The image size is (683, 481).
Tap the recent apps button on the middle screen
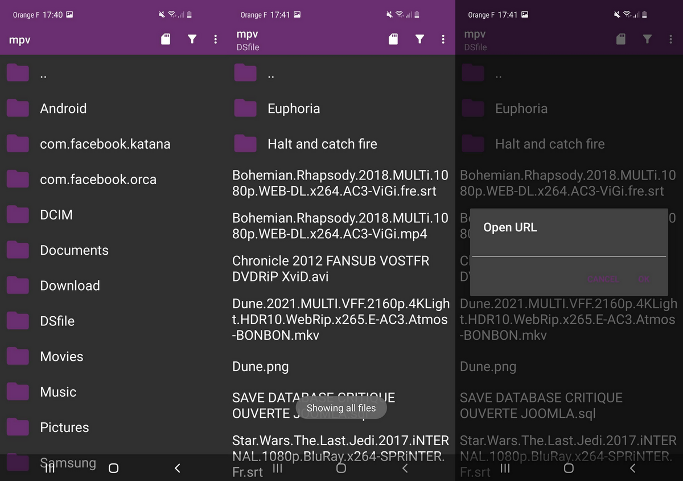[x=278, y=468]
